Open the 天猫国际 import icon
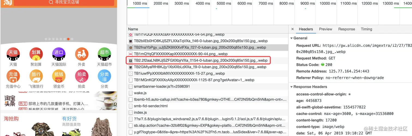 (59, 54)
